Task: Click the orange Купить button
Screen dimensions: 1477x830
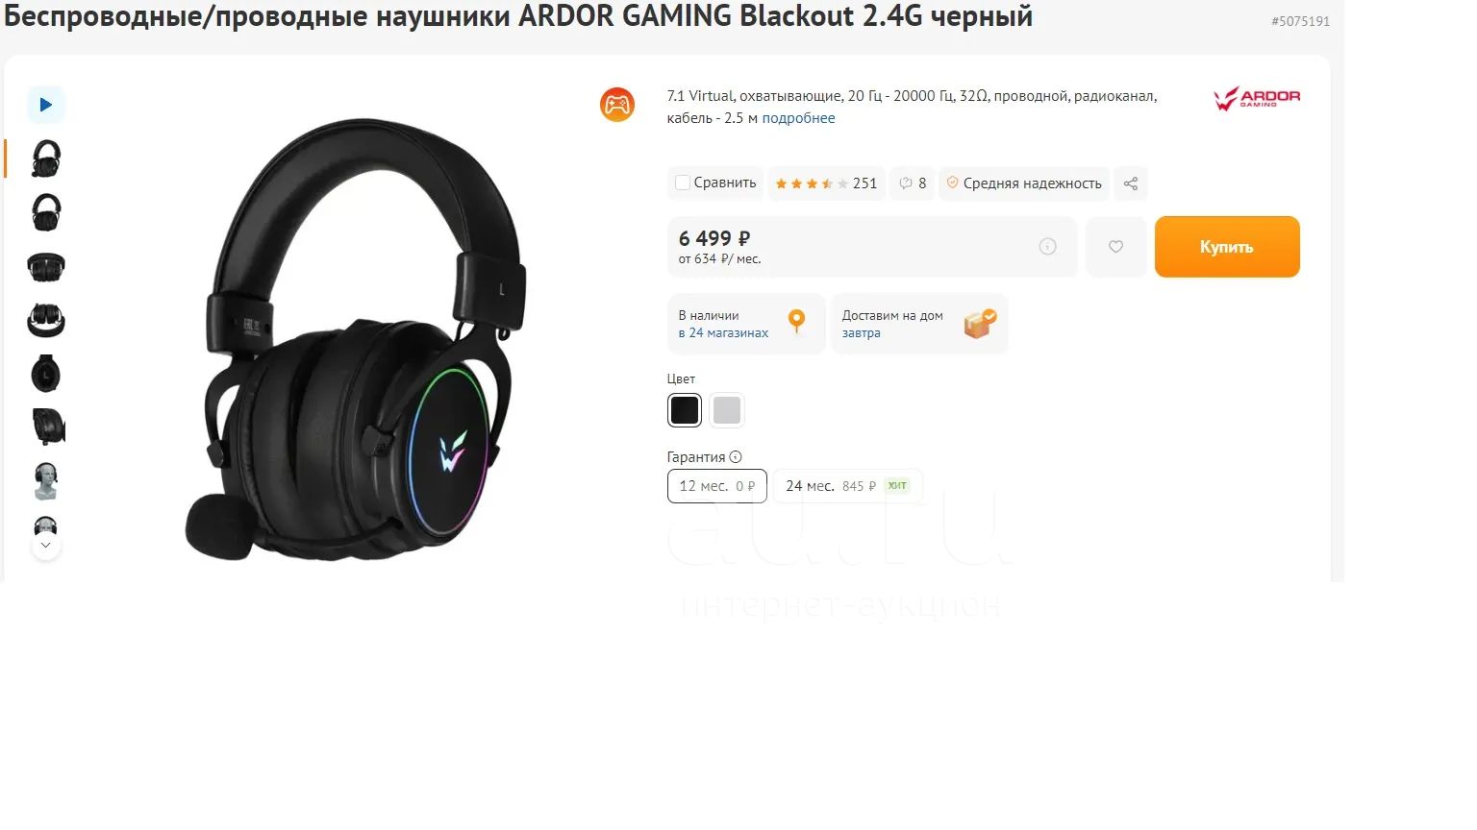Action: point(1227,247)
